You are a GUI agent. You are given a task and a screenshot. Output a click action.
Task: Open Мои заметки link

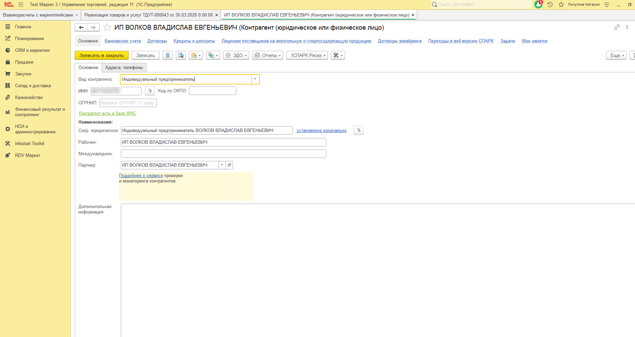[535, 41]
